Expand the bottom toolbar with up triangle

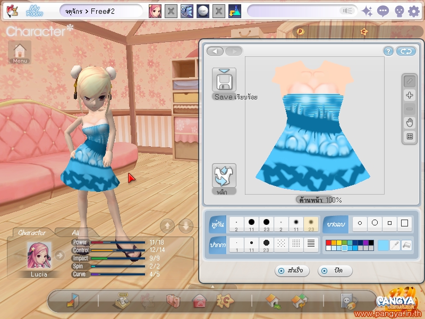tap(213, 287)
